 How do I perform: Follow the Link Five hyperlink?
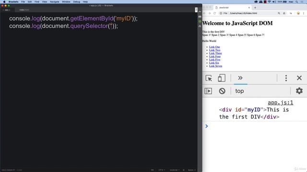[214, 59]
